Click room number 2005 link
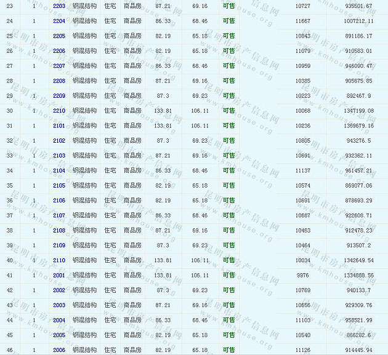The image size is (388, 355). click(x=59, y=335)
